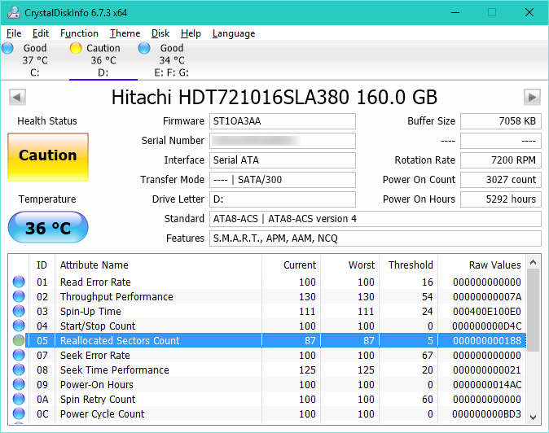The width and height of the screenshot is (549, 433).
Task: Click the ID column header
Action: (x=42, y=265)
